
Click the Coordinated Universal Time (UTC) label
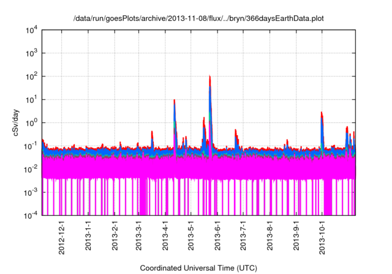pos(198,268)
